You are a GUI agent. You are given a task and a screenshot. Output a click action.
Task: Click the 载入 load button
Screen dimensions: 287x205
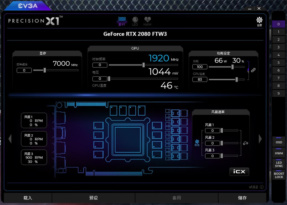coord(28,198)
